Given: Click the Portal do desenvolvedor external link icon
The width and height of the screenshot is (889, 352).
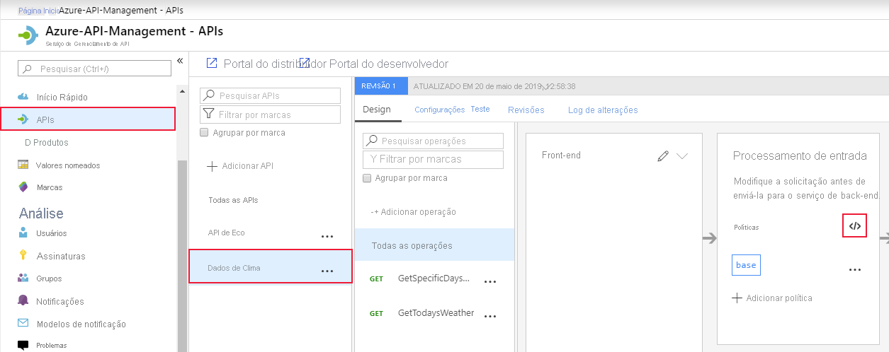Looking at the screenshot, I should (x=305, y=64).
